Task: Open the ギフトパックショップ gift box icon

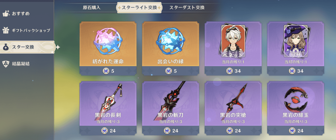Action: click(x=6, y=30)
